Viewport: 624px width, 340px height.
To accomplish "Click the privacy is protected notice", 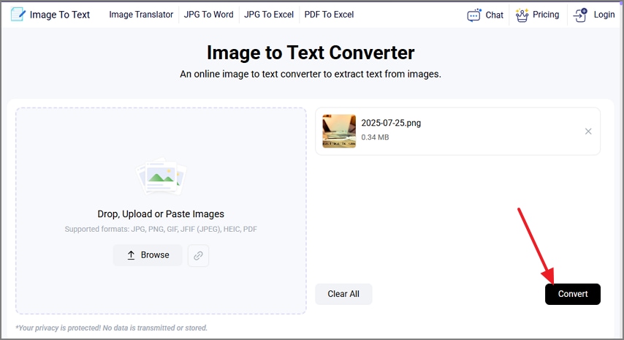I will point(111,328).
